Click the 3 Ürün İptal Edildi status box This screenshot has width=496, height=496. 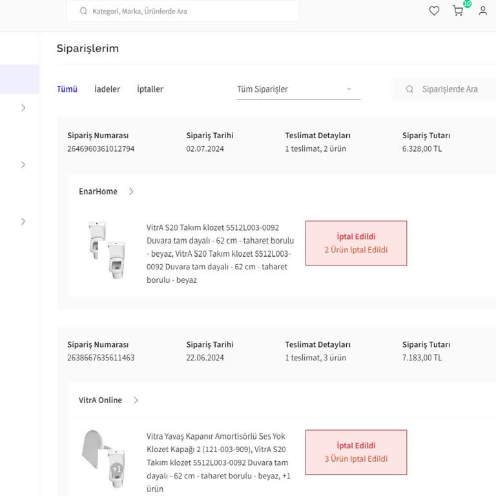(x=356, y=452)
